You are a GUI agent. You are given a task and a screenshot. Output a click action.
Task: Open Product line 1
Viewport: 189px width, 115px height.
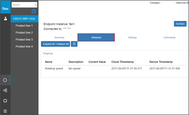(x=24, y=26)
